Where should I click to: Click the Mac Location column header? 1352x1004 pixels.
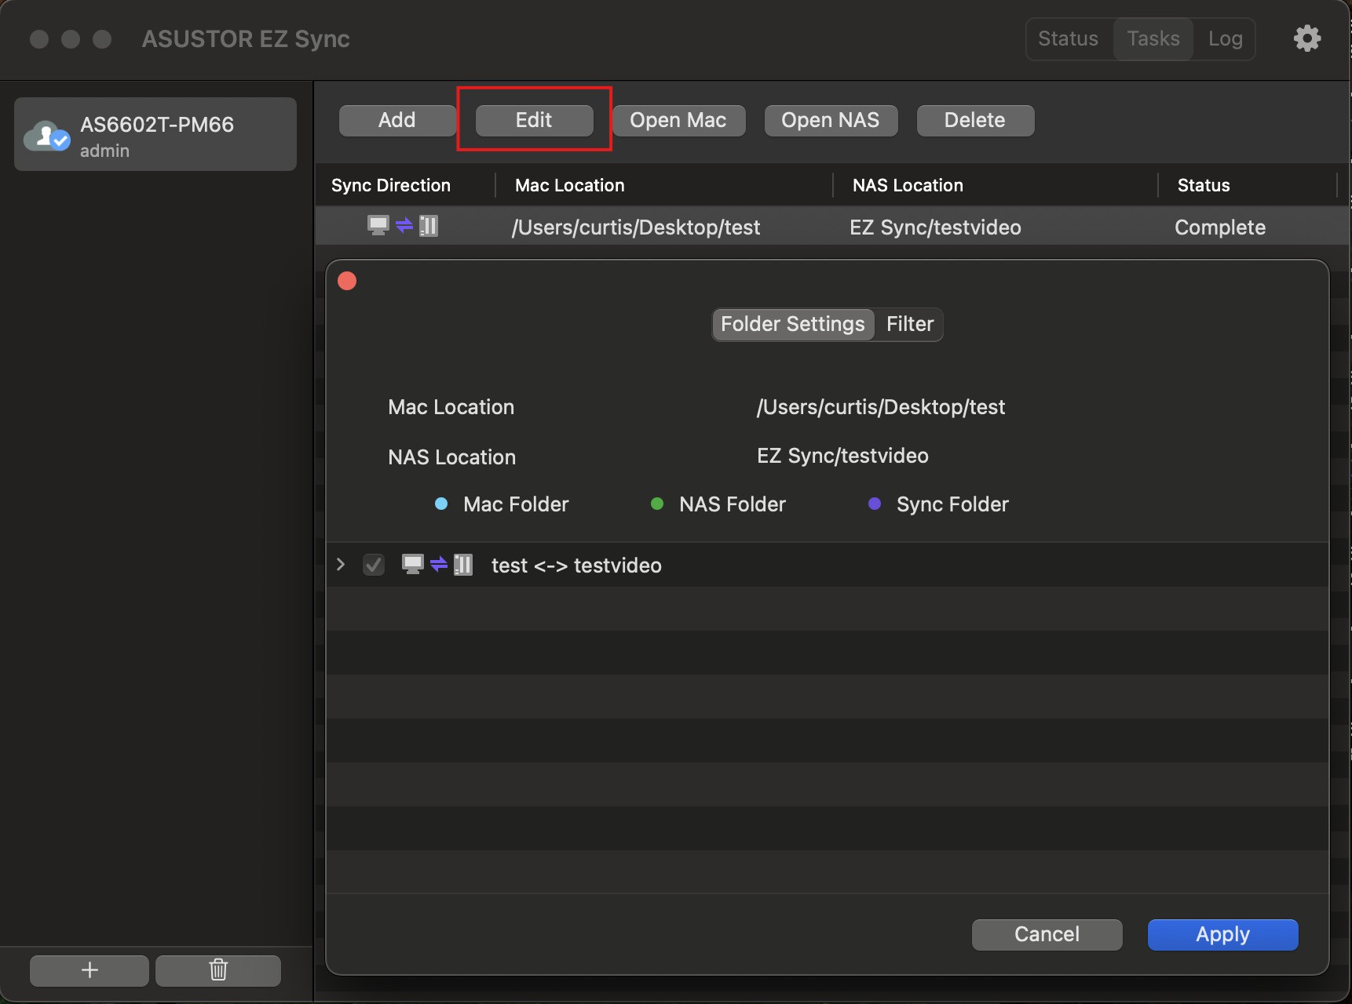tap(570, 185)
